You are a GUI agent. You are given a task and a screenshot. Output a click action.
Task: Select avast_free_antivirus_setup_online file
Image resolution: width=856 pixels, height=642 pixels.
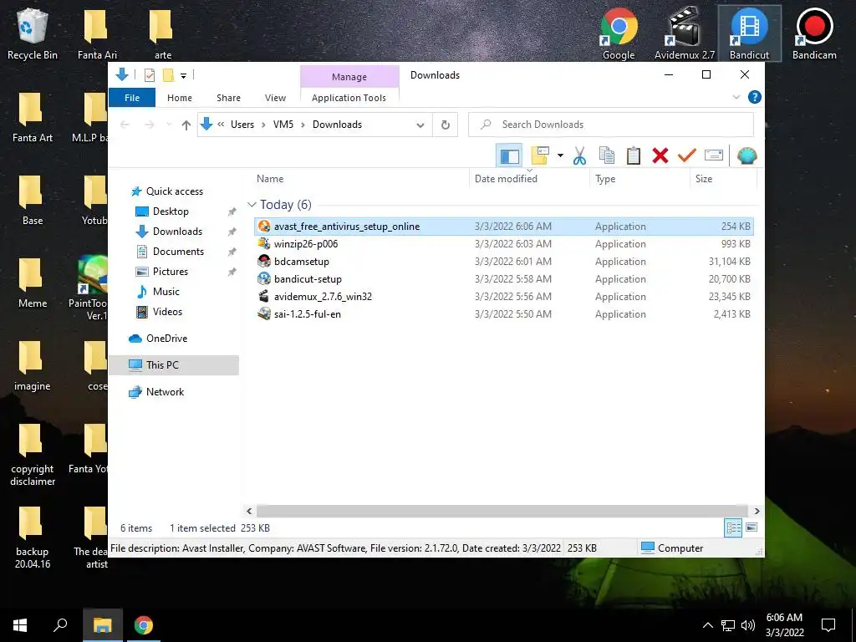coord(503,227)
